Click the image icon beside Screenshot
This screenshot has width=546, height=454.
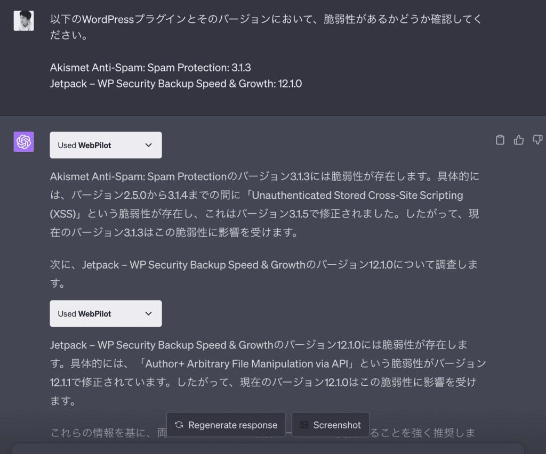point(304,425)
